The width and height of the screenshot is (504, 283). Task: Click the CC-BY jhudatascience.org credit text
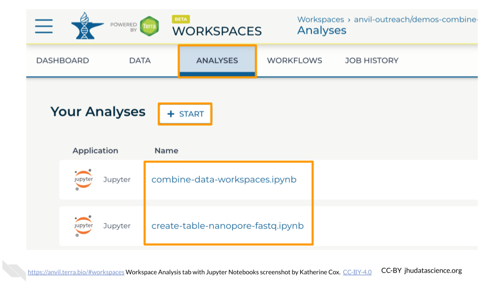pos(422,270)
